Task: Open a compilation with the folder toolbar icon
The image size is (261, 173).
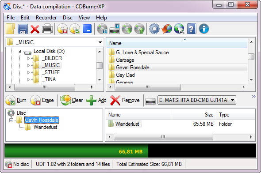Action: click(10, 29)
